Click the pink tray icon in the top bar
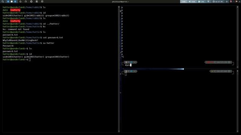The image size is (241, 135). [231, 1]
